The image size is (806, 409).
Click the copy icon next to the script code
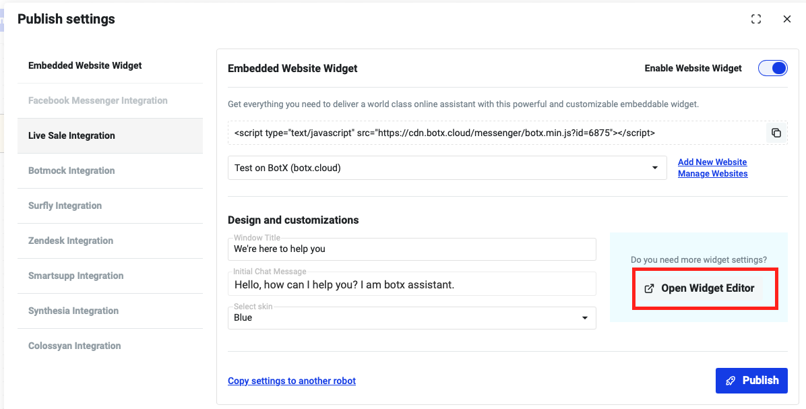coord(776,133)
